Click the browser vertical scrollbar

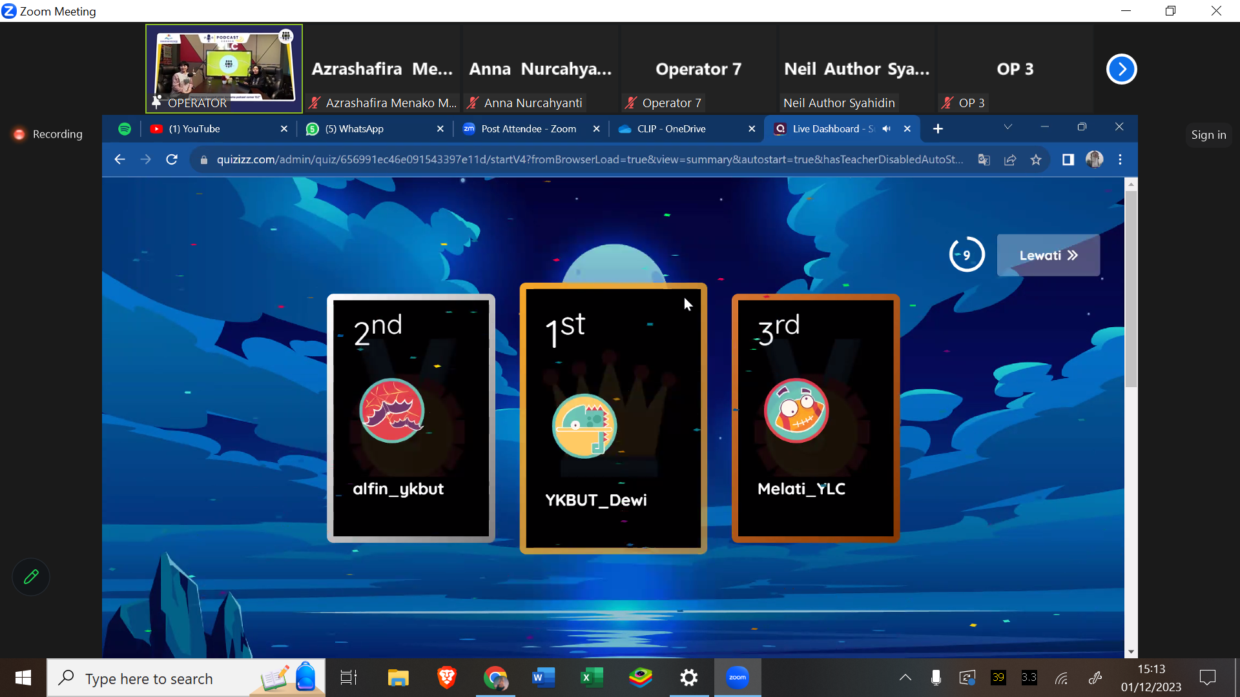click(x=1130, y=289)
